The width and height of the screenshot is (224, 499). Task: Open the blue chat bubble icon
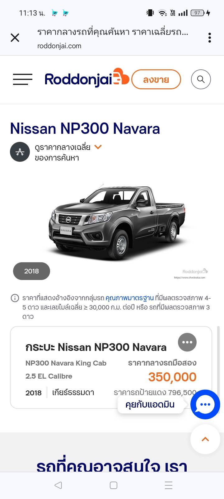[205, 404]
